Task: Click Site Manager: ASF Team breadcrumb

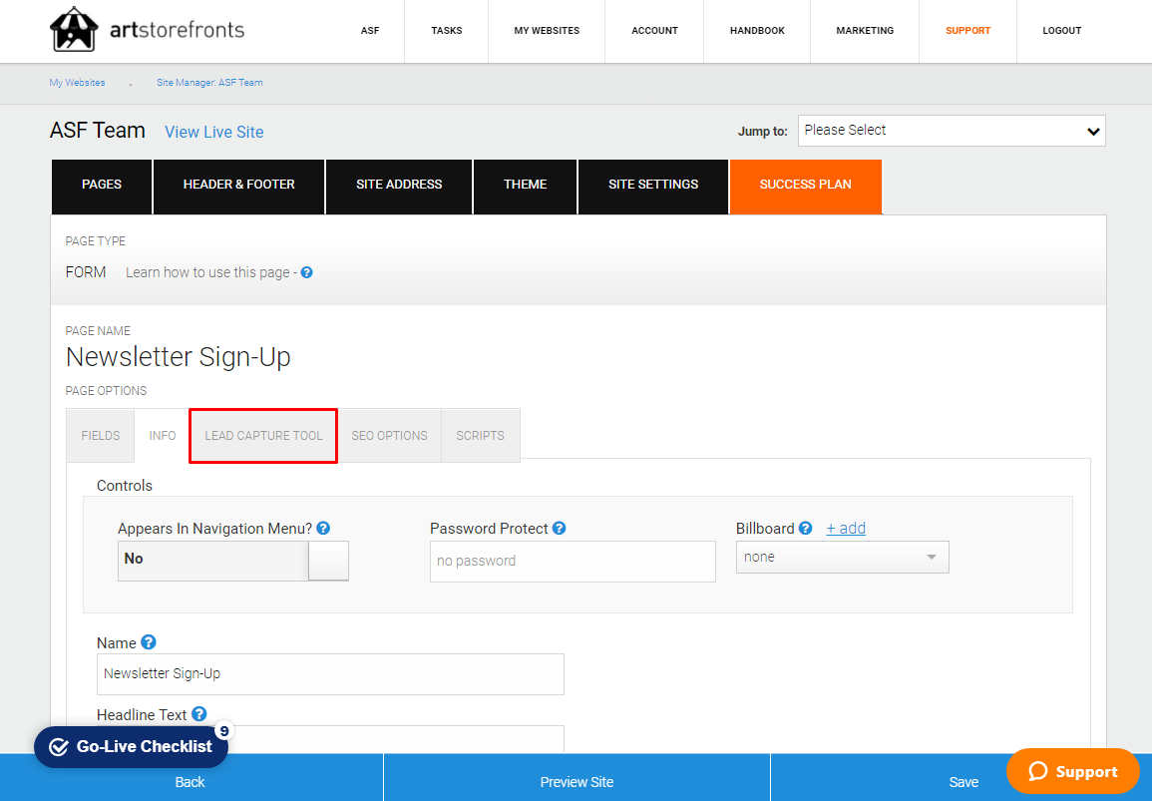Action: point(209,83)
